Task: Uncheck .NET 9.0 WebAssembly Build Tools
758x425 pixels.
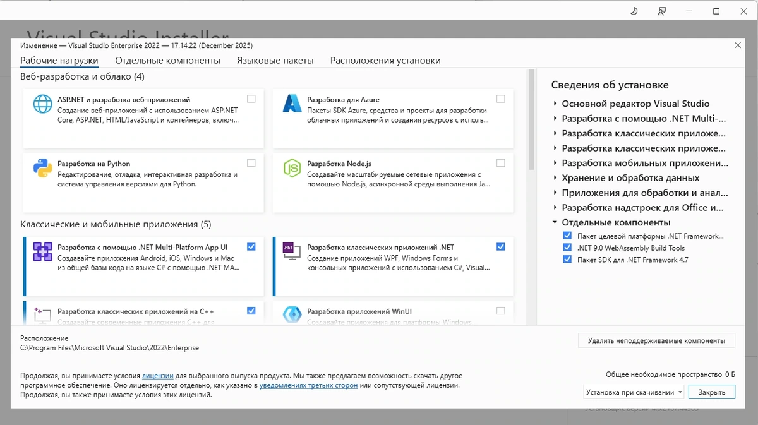Action: [567, 248]
